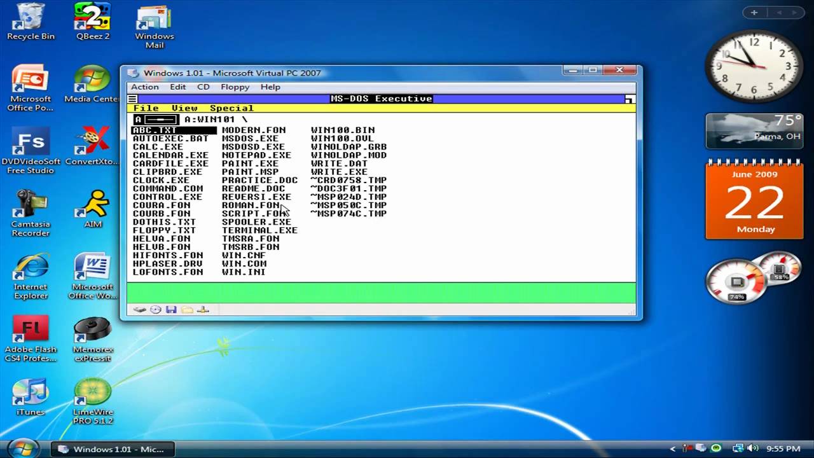
Task: Select README.DOC file entry
Action: 253,188
